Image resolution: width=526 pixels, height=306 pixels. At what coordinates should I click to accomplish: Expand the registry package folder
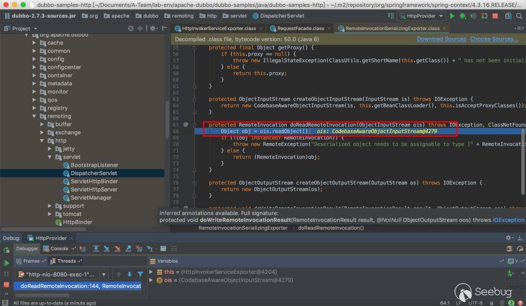[x=35, y=108]
